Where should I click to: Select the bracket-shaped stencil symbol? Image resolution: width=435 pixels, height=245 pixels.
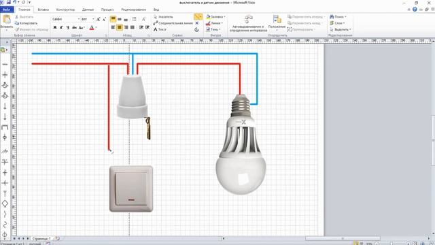5,127
